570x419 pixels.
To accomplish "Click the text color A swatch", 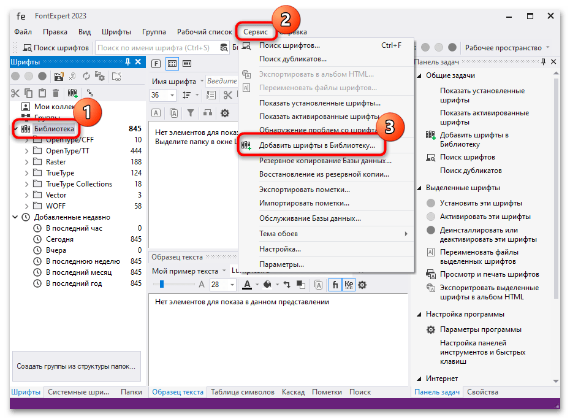I will pos(247,285).
